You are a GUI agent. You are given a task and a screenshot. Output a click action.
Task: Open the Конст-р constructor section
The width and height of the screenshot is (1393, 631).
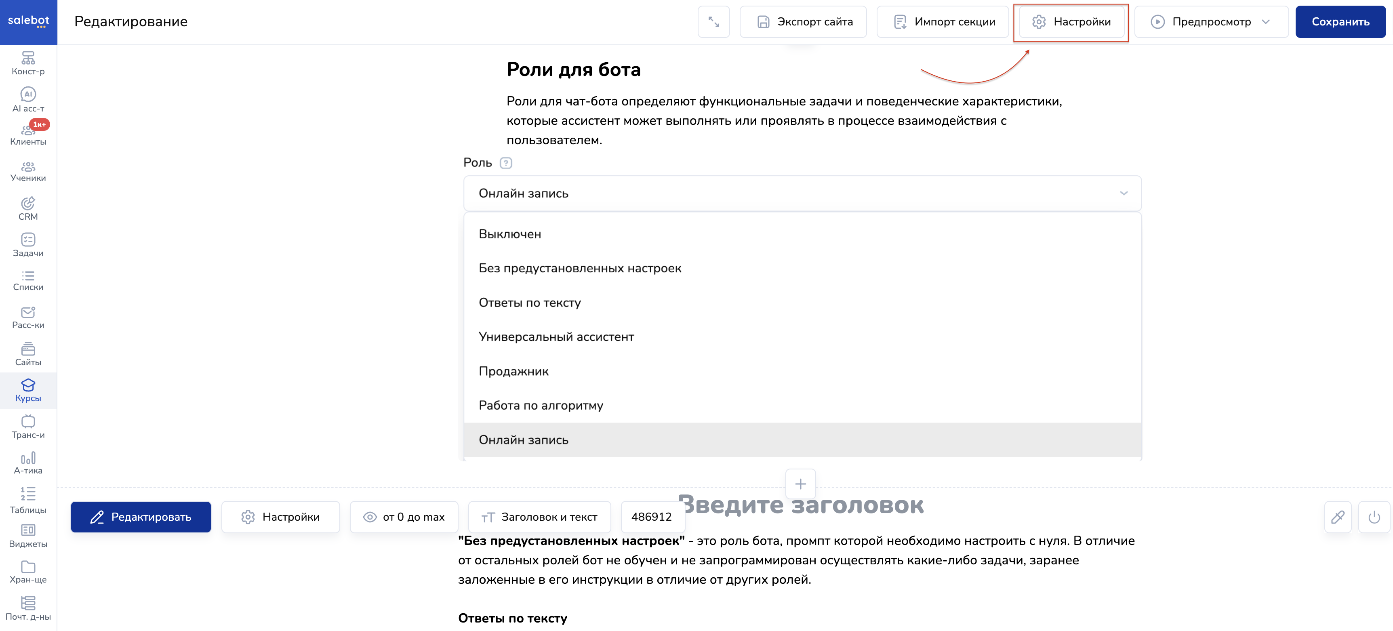tap(28, 63)
